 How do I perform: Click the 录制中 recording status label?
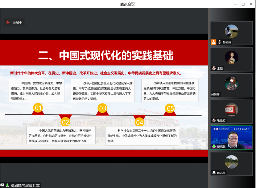click(17, 22)
